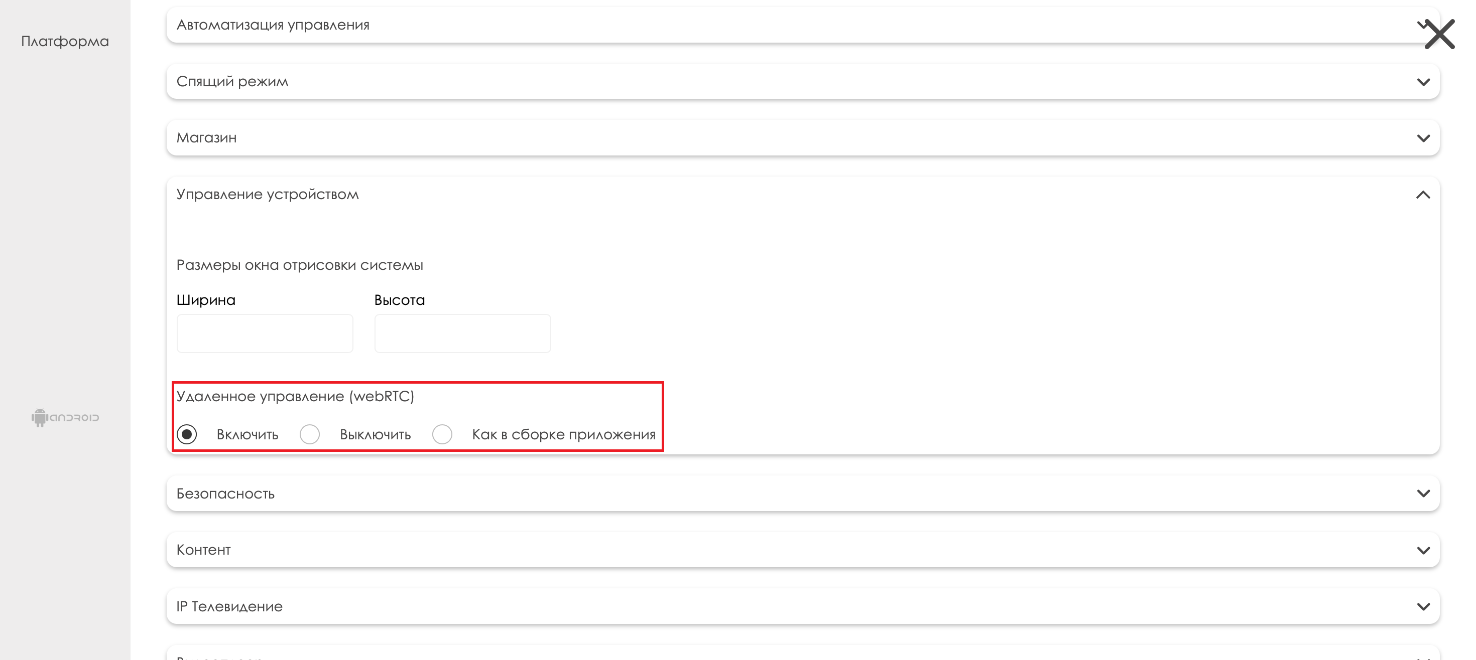Viewport: 1476px width, 660px height.
Task: Expand the Автоматизация управления section
Action: (x=273, y=25)
